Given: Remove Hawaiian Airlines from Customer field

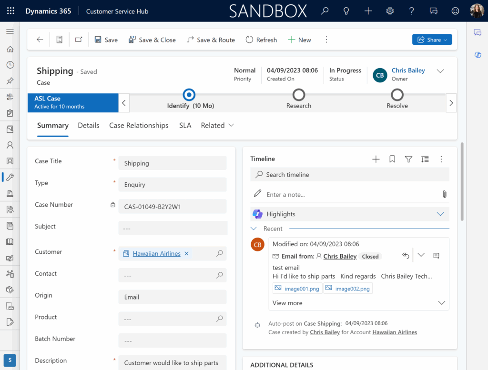Looking at the screenshot, I should tap(187, 254).
